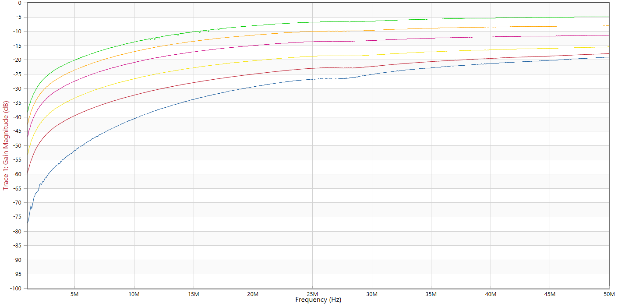Click the -90 dB gain tick label
The height and width of the screenshot is (307, 618).
(17, 260)
